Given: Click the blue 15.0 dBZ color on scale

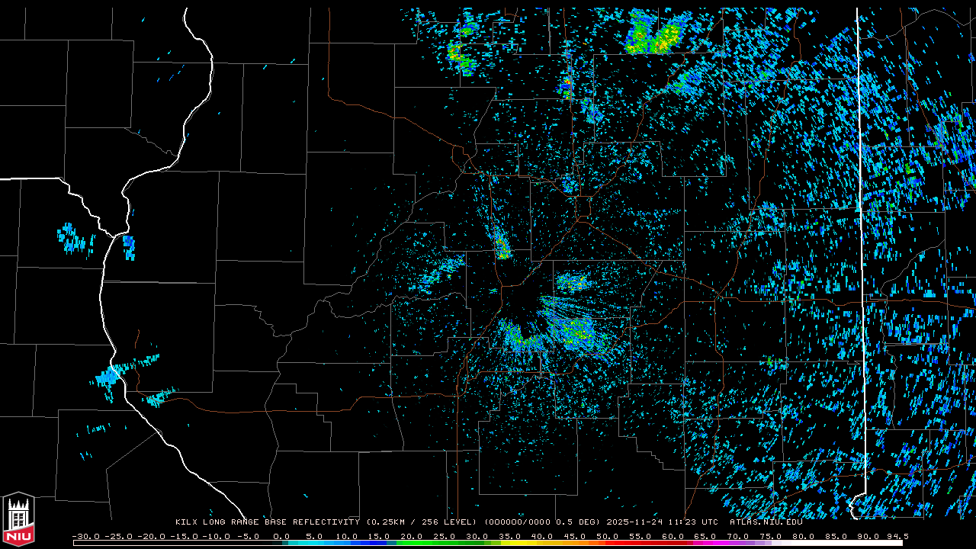Looking at the screenshot, I should click(x=379, y=543).
